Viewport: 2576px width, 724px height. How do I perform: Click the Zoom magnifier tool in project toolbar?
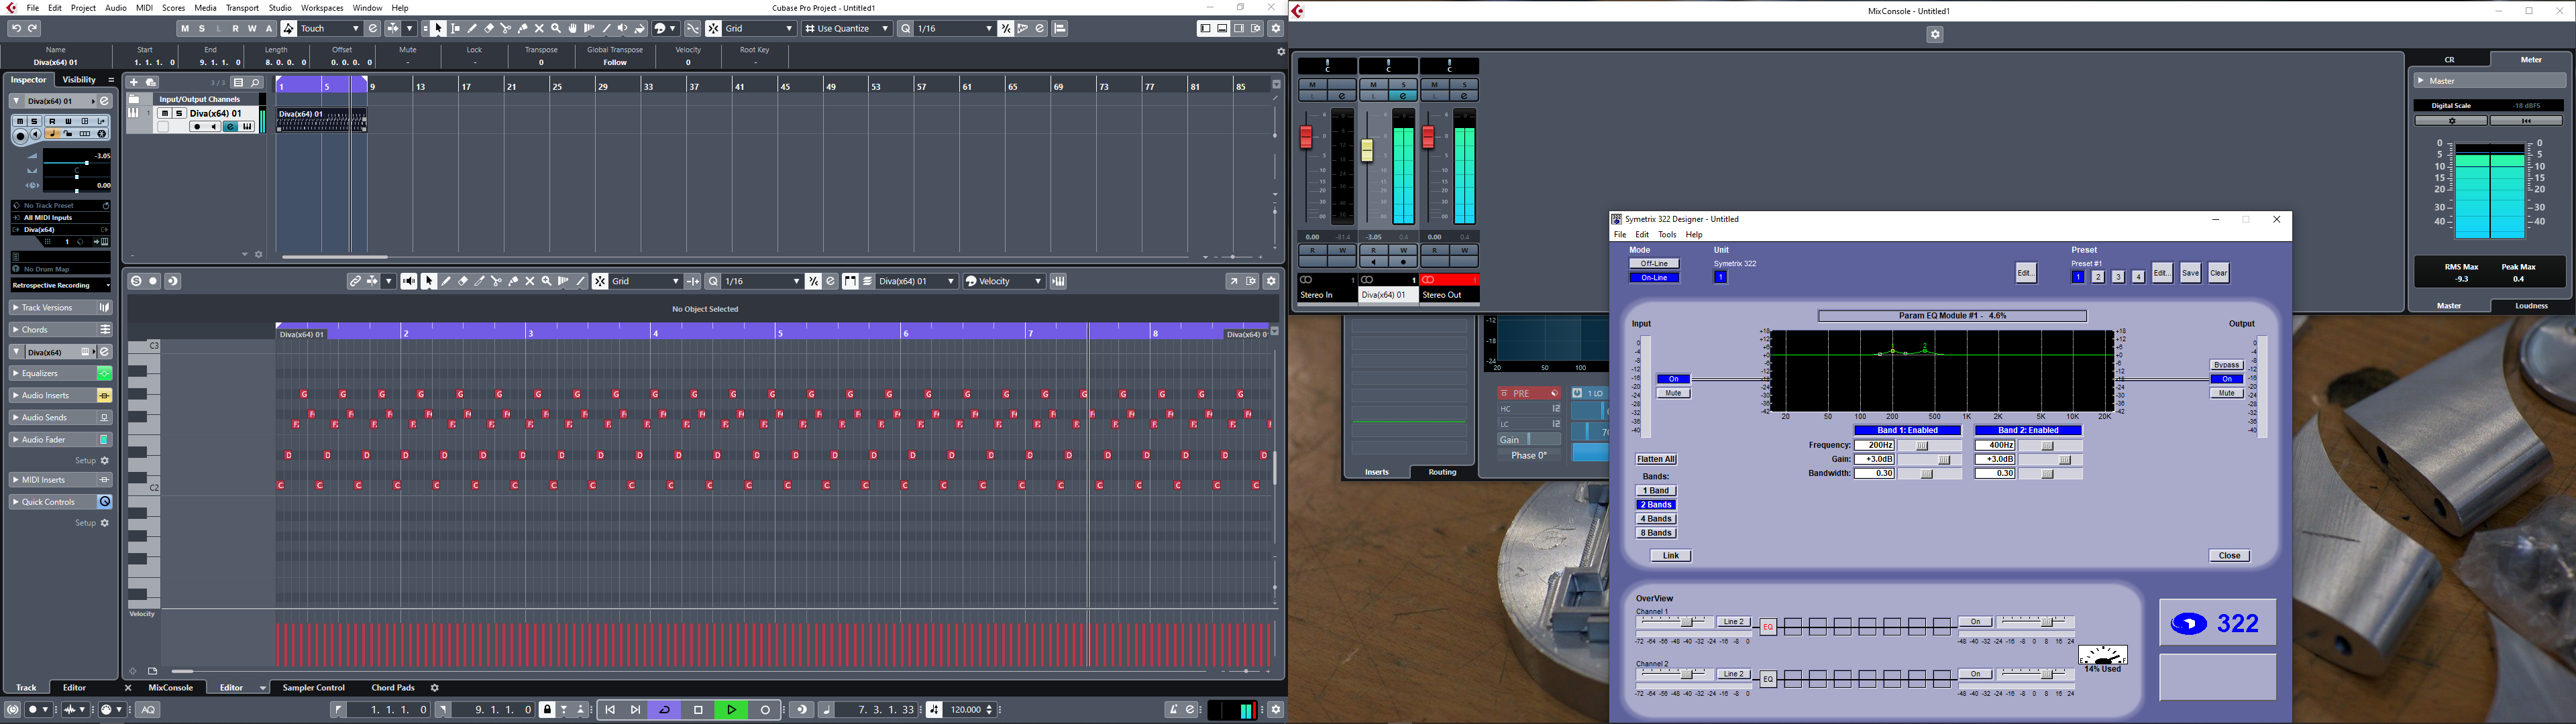(x=556, y=29)
